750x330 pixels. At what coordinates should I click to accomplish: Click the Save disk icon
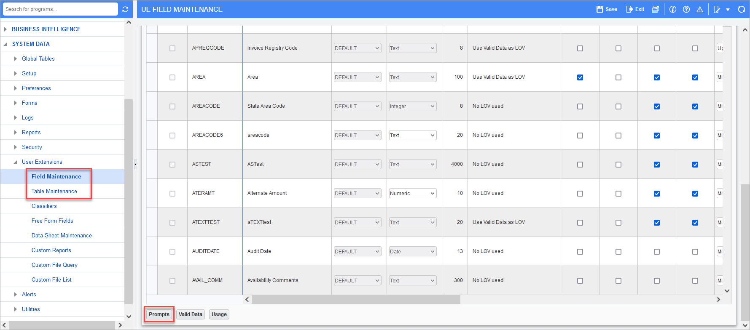pyautogui.click(x=600, y=9)
